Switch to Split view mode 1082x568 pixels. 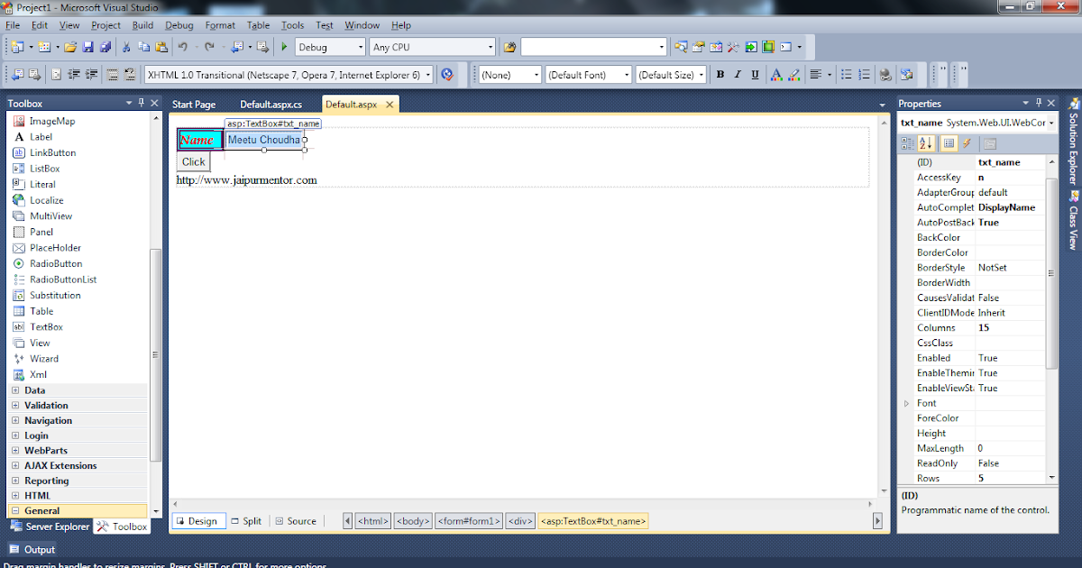pos(246,520)
